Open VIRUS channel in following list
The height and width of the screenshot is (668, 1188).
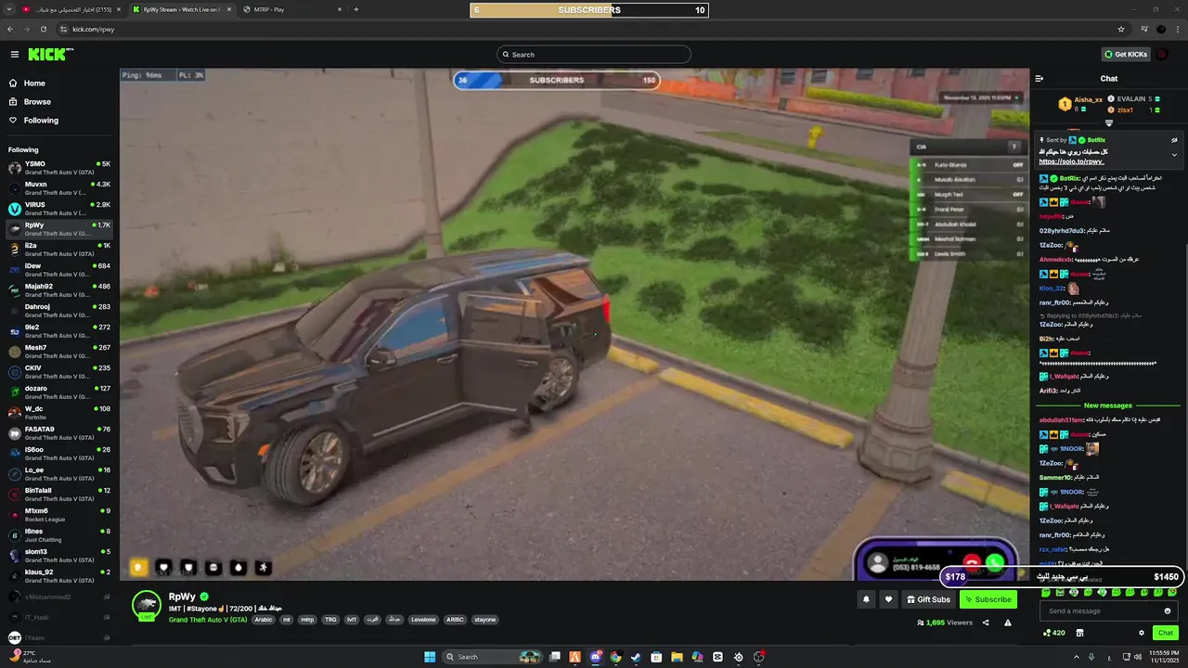(59, 209)
